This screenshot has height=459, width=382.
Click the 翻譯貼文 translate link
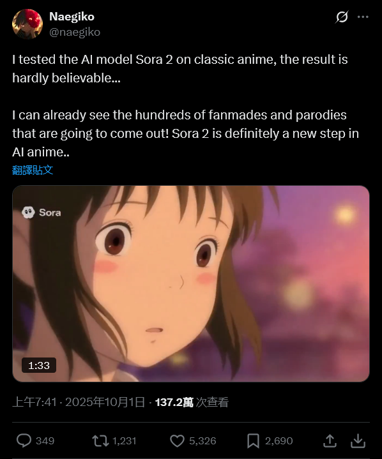(33, 170)
